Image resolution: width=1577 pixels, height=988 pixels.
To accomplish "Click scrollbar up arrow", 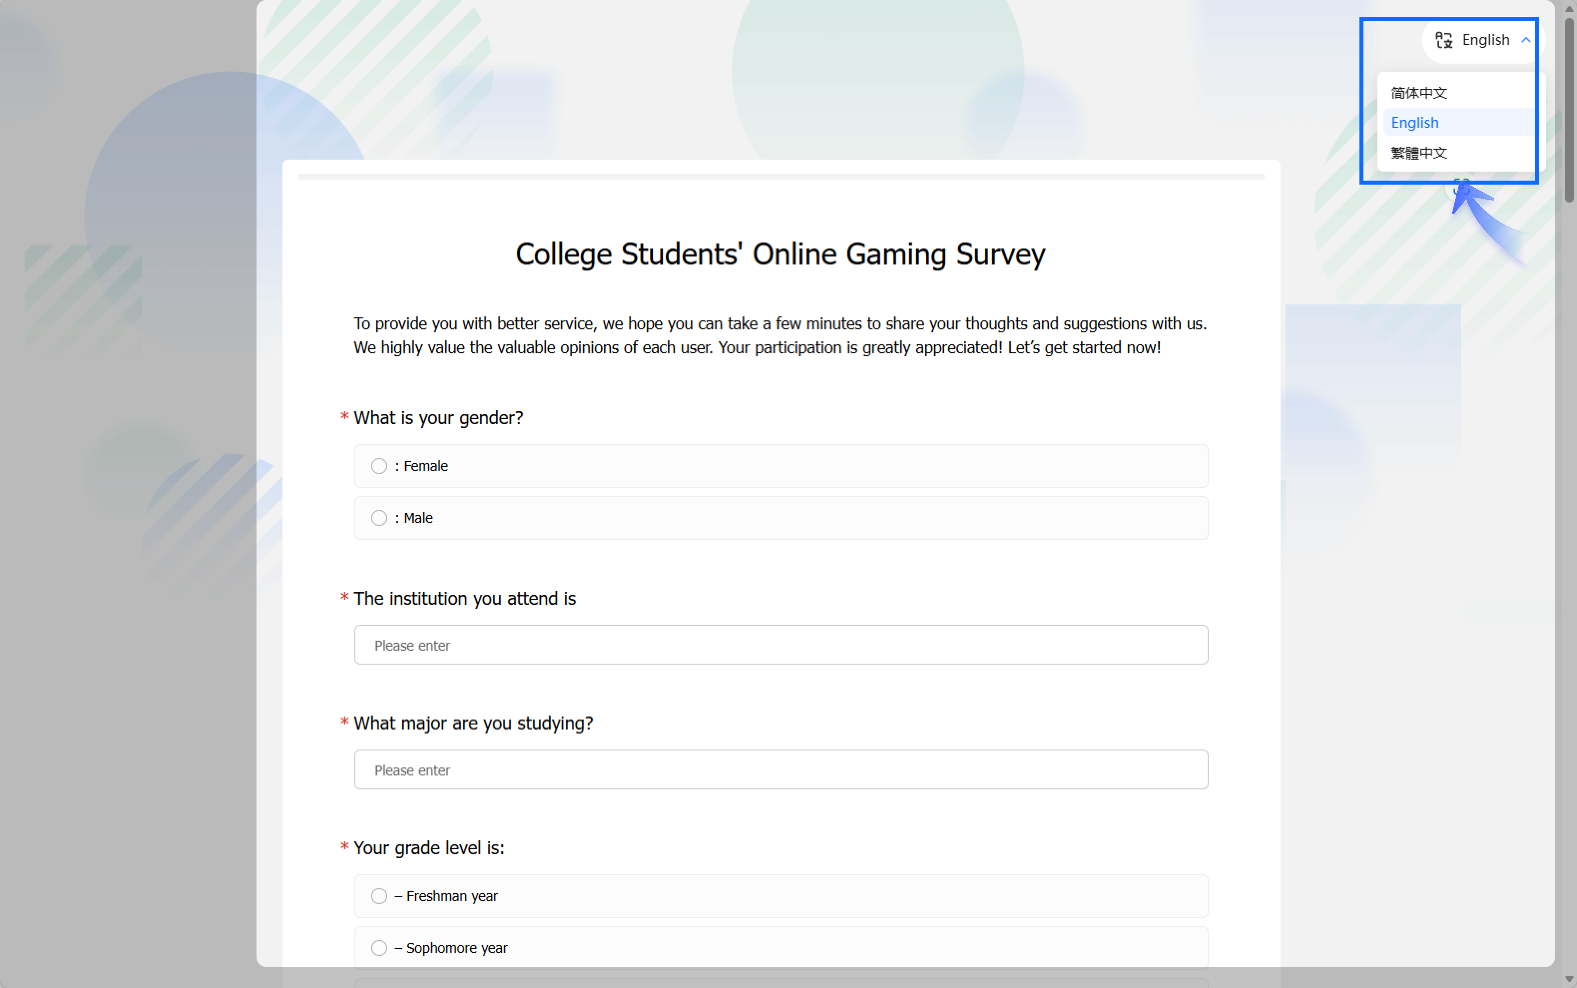I will pos(1570,8).
